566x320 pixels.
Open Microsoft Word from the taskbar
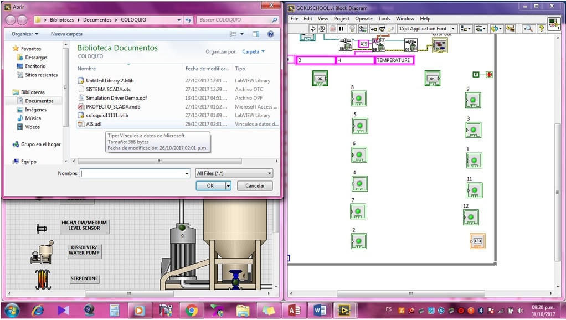[x=320, y=310]
